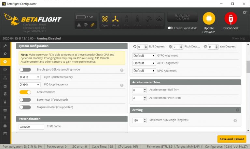The image size is (250, 149).
Task: Show help for Maximum ARM Angle
Action: tap(235, 121)
